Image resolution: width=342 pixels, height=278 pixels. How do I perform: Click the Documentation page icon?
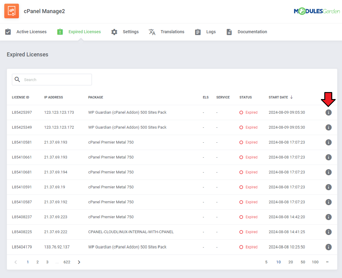click(229, 32)
